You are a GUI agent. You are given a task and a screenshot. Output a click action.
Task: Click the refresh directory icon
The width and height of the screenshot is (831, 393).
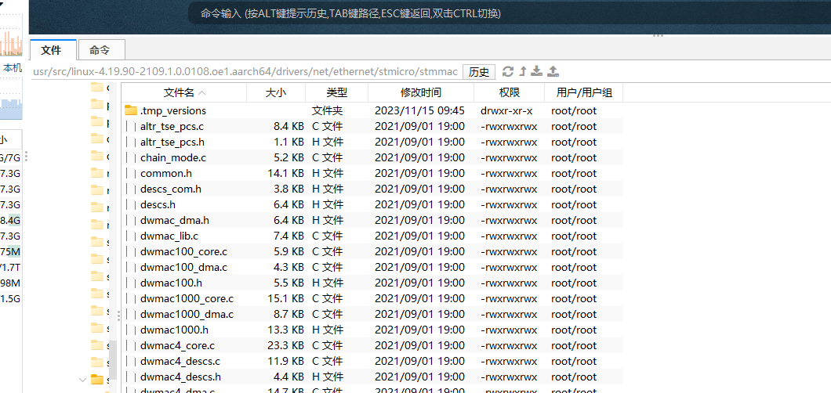[x=508, y=71]
